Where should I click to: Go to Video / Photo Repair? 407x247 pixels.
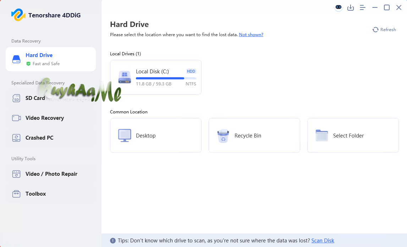pyautogui.click(x=51, y=174)
